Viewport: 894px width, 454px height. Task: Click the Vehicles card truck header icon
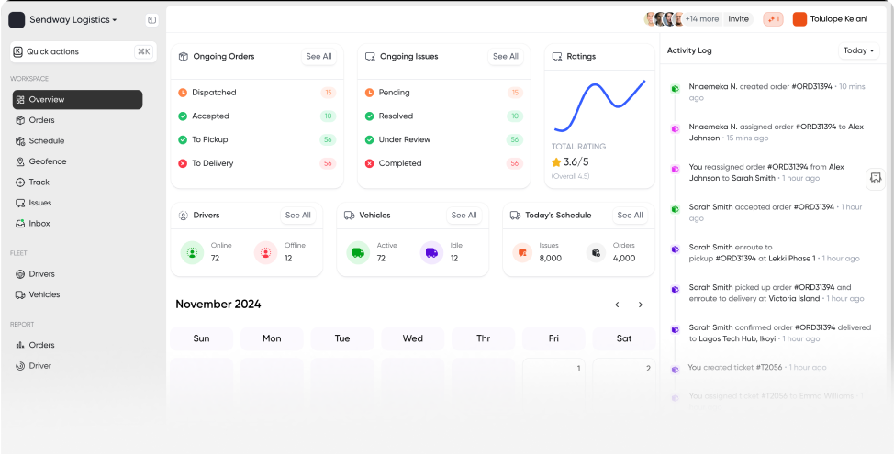pos(349,216)
